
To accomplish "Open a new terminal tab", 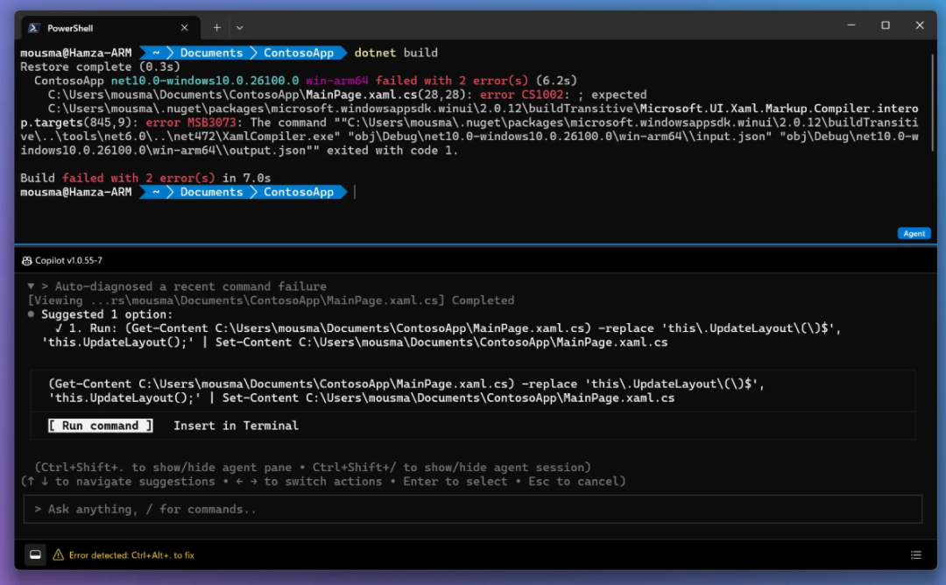I will point(216,28).
